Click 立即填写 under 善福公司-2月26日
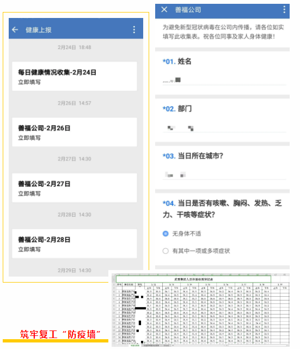The image size is (300, 349). 29,138
